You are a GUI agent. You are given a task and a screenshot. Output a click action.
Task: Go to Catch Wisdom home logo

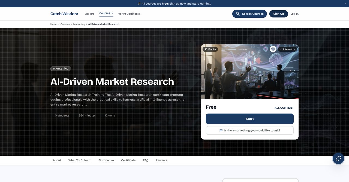pyautogui.click(x=64, y=14)
